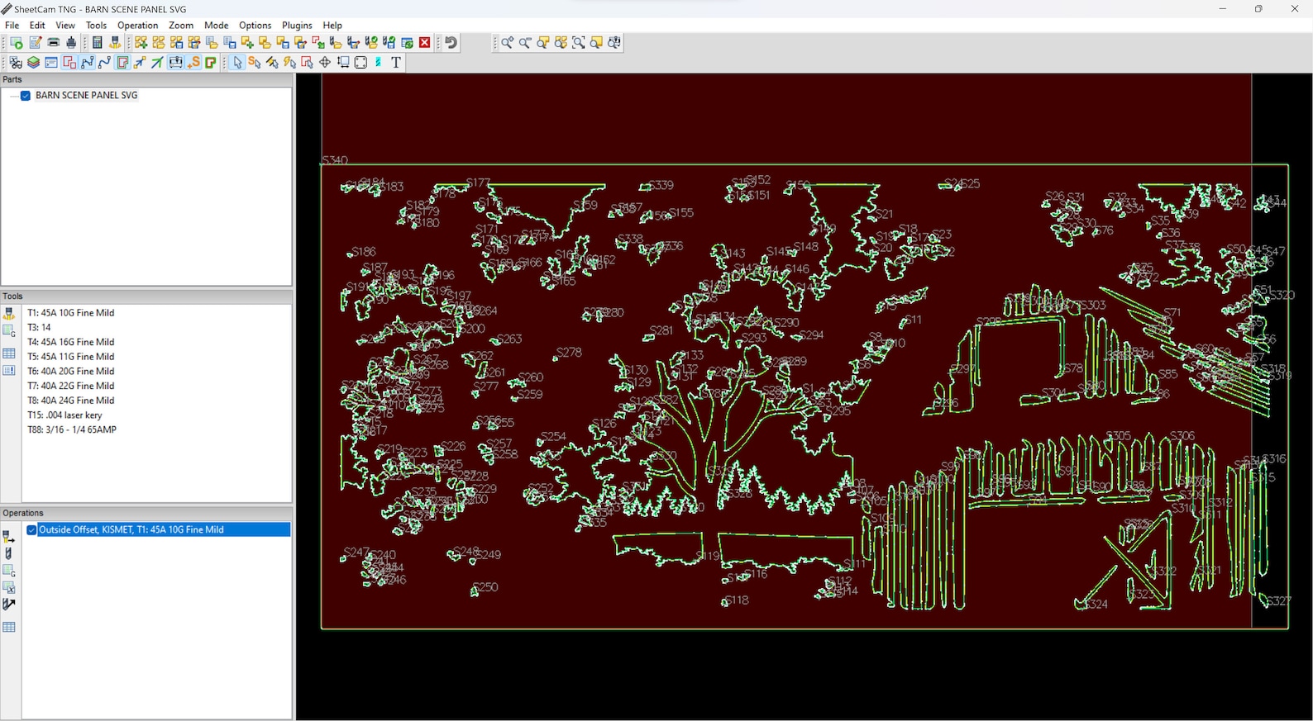Click the red X delete icon
Screen dimensions: 1313x721
click(425, 43)
